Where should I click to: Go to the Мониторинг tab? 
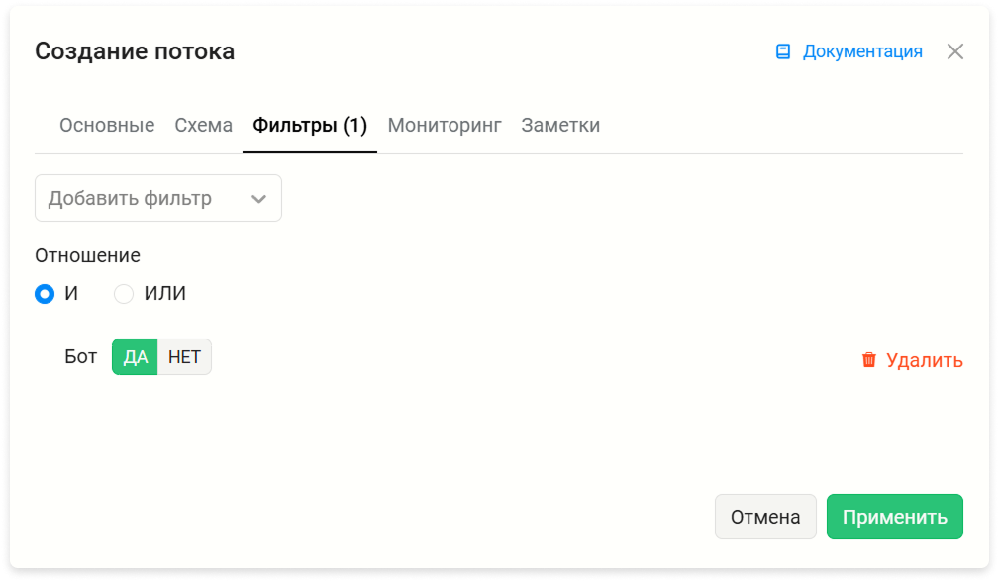point(445,125)
